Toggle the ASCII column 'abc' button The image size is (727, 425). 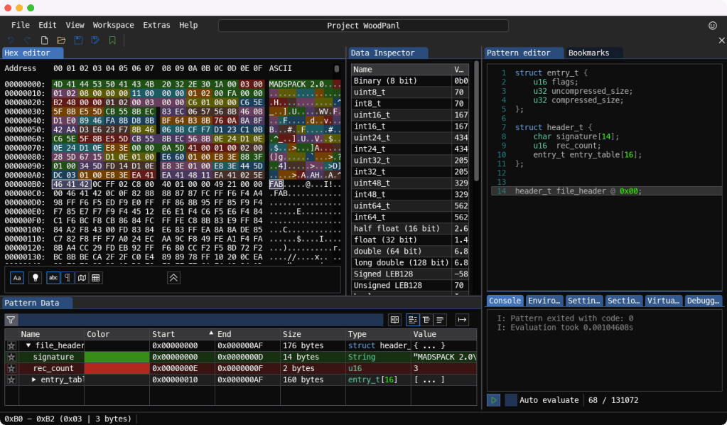[x=53, y=278]
